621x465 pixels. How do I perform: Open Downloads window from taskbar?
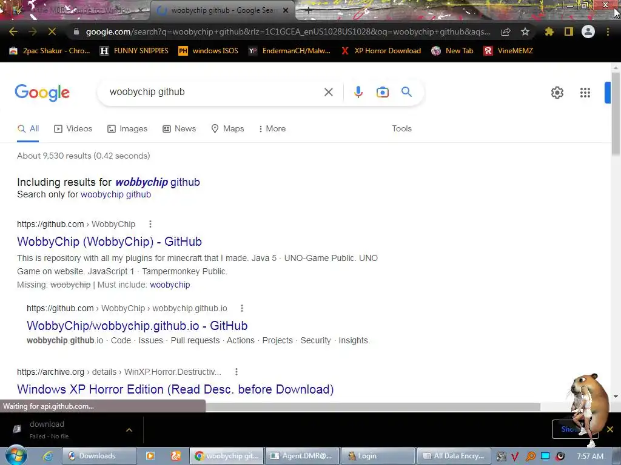click(x=99, y=456)
